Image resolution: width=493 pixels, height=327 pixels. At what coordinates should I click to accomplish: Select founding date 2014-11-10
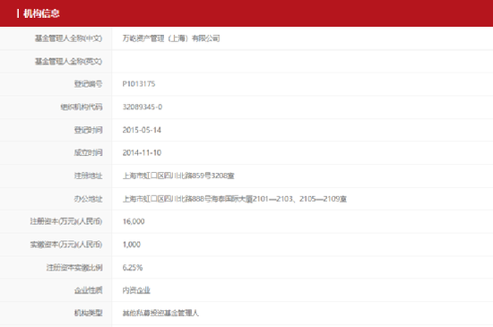coord(142,152)
